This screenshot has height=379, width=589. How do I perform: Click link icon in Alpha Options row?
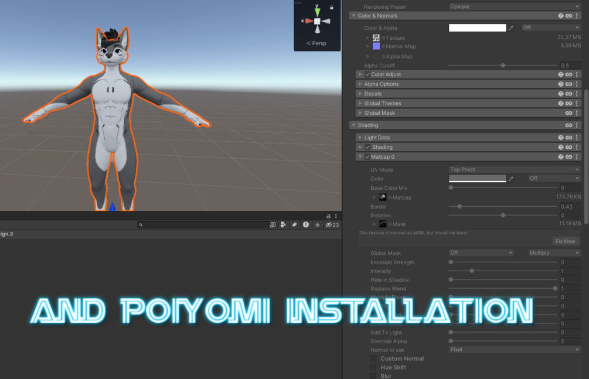(568, 84)
